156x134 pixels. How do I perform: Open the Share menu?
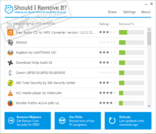(x=112, y=12)
